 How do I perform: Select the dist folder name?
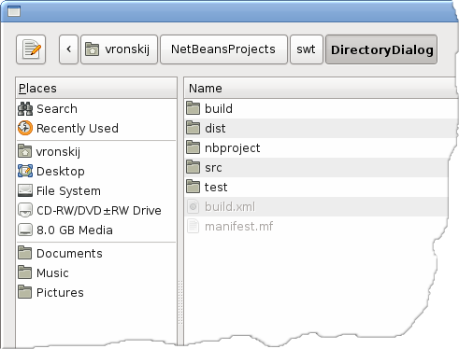click(x=215, y=128)
